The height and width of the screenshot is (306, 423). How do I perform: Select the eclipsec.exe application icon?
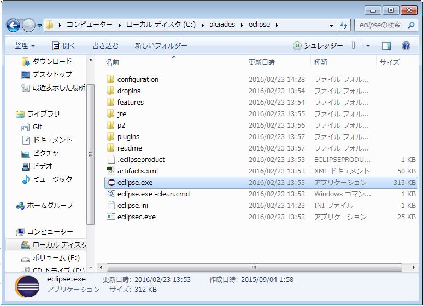(x=111, y=217)
